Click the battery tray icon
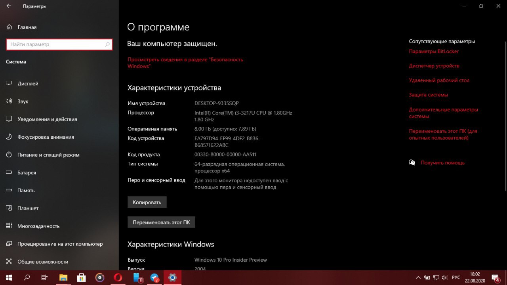 coord(427,277)
